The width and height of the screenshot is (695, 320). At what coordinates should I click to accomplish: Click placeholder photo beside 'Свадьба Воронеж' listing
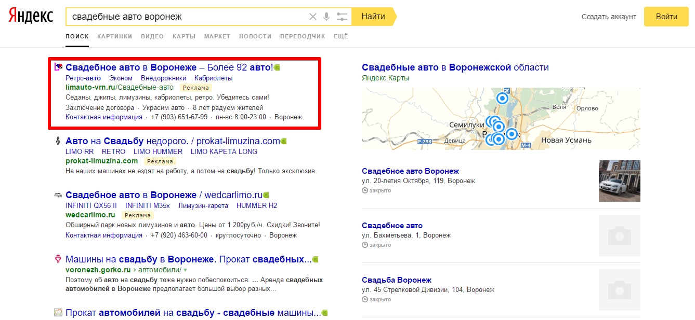620,290
